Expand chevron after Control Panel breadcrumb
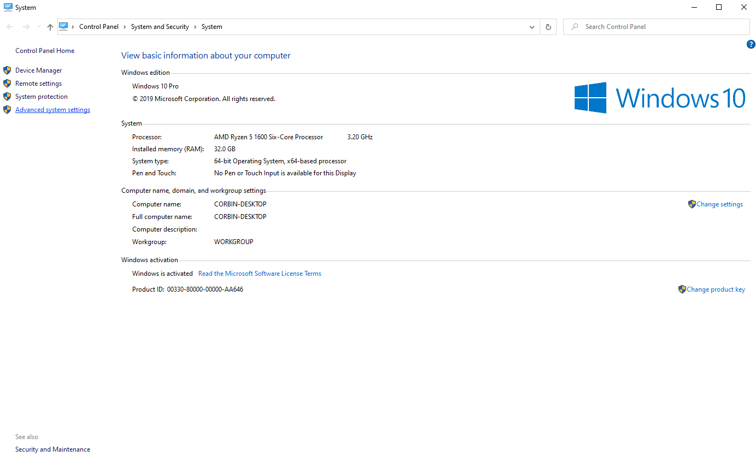Screen dimensions: 756x462 [125, 27]
